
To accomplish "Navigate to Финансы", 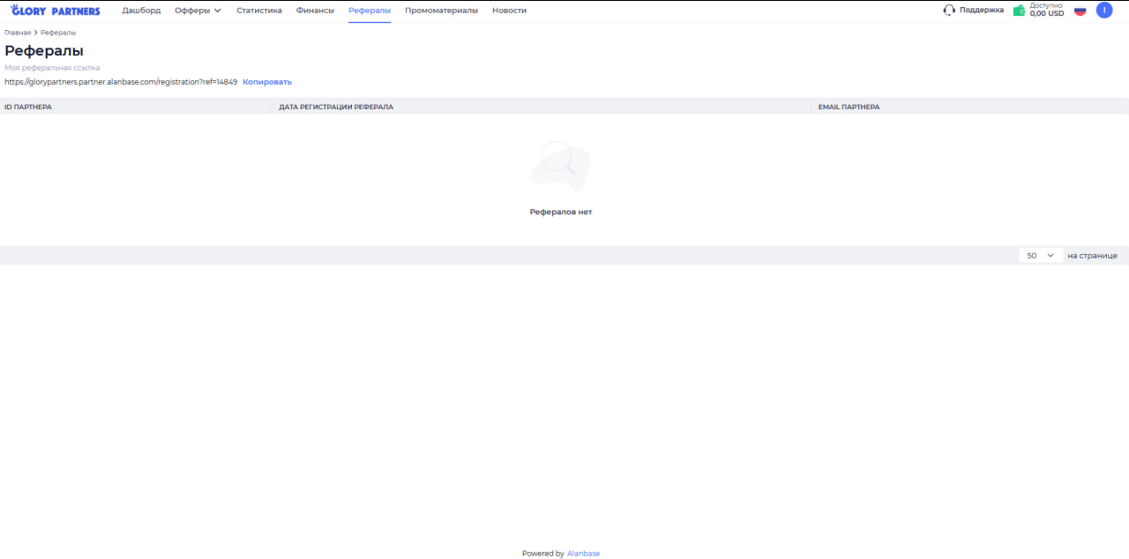I will pyautogui.click(x=315, y=11).
